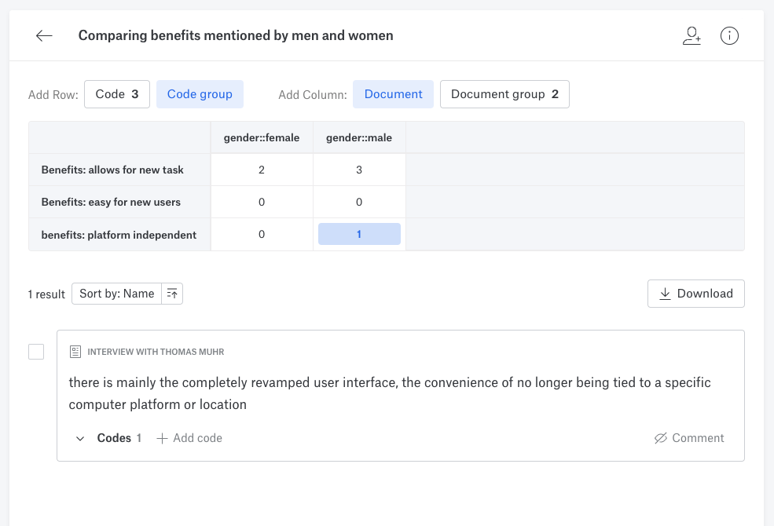
Task: Open the Code 3 row selector
Action: pos(117,94)
